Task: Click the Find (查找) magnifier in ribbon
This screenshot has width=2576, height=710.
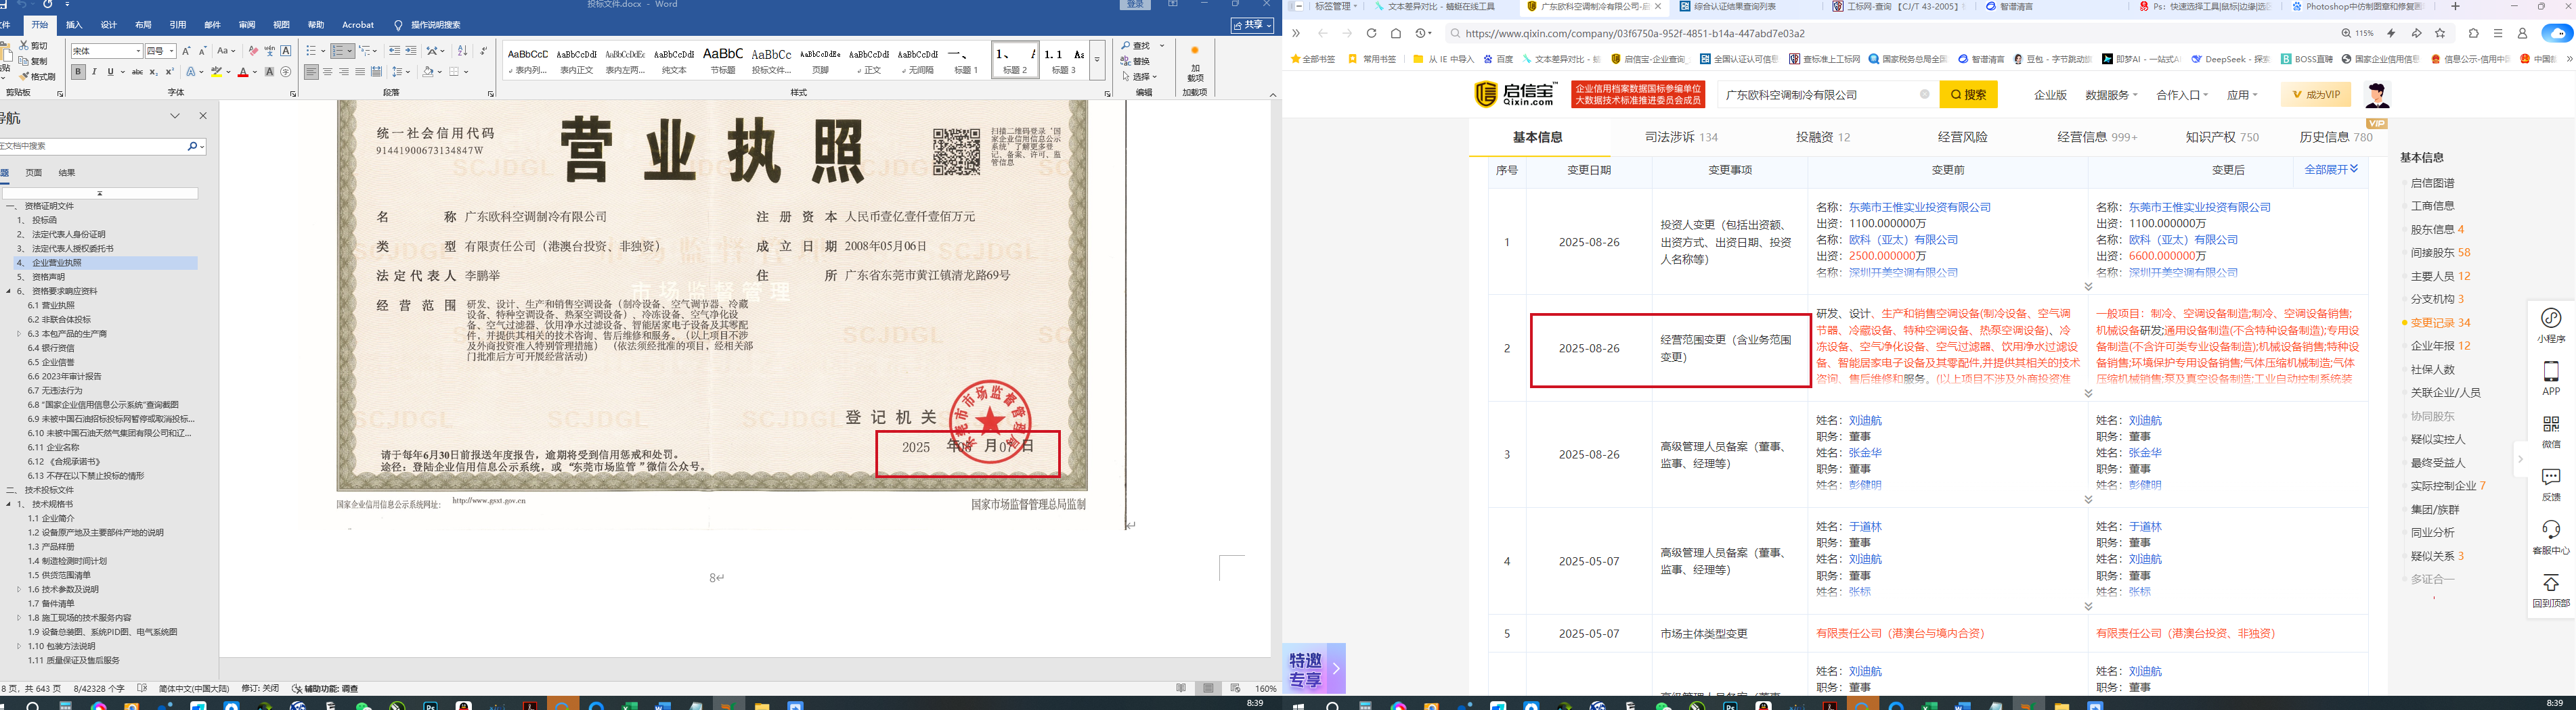Action: 1126,46
